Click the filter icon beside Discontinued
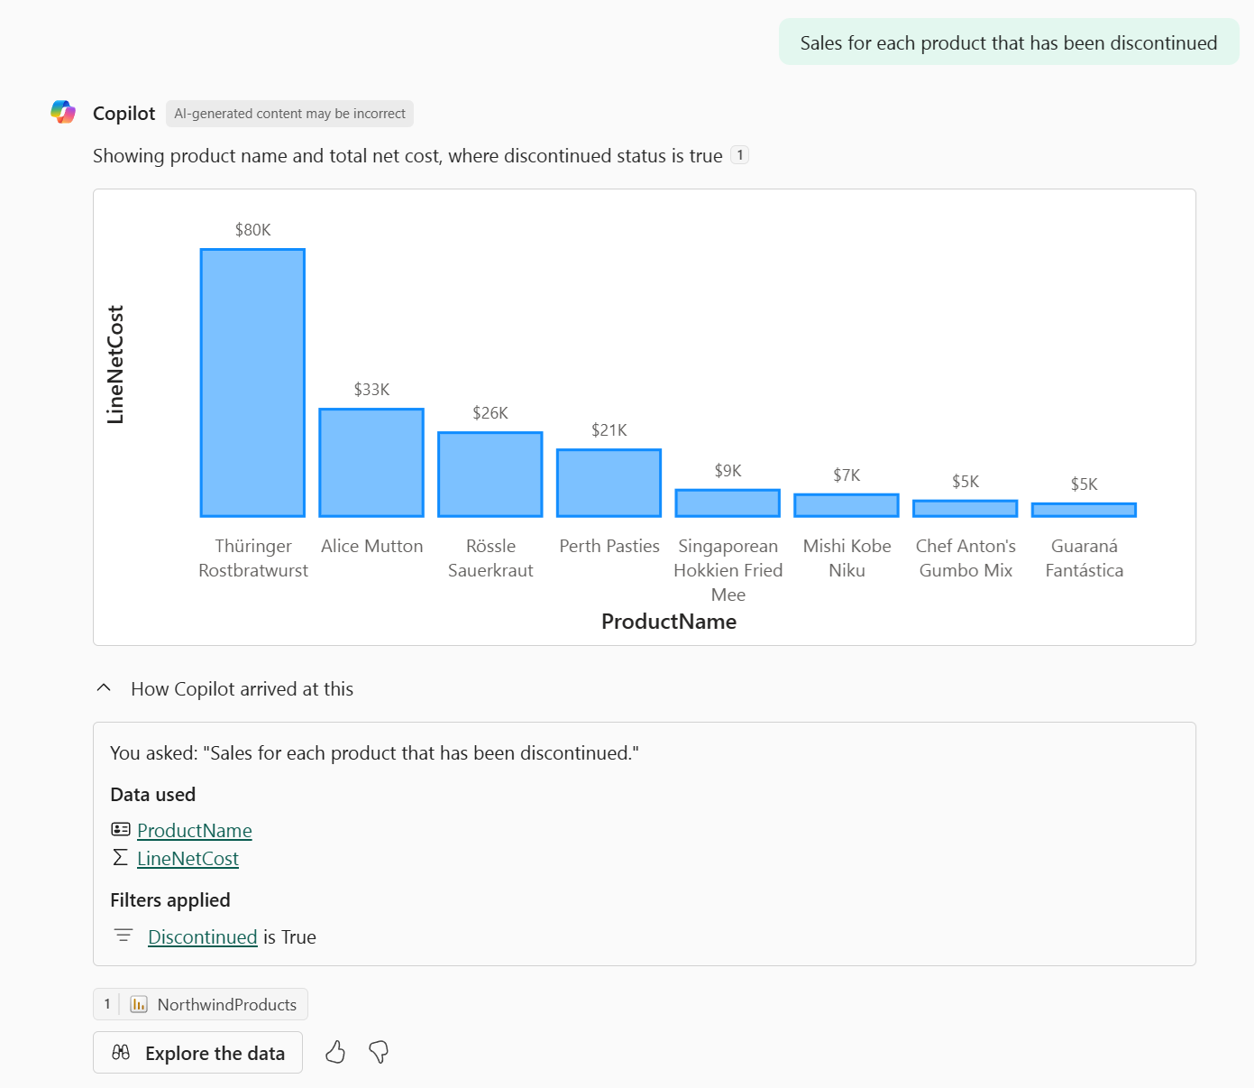 124,936
